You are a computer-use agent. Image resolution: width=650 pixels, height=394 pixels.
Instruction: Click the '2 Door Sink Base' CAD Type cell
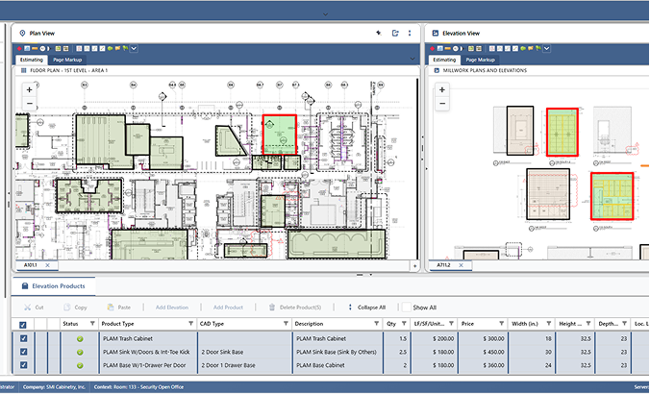click(245, 352)
